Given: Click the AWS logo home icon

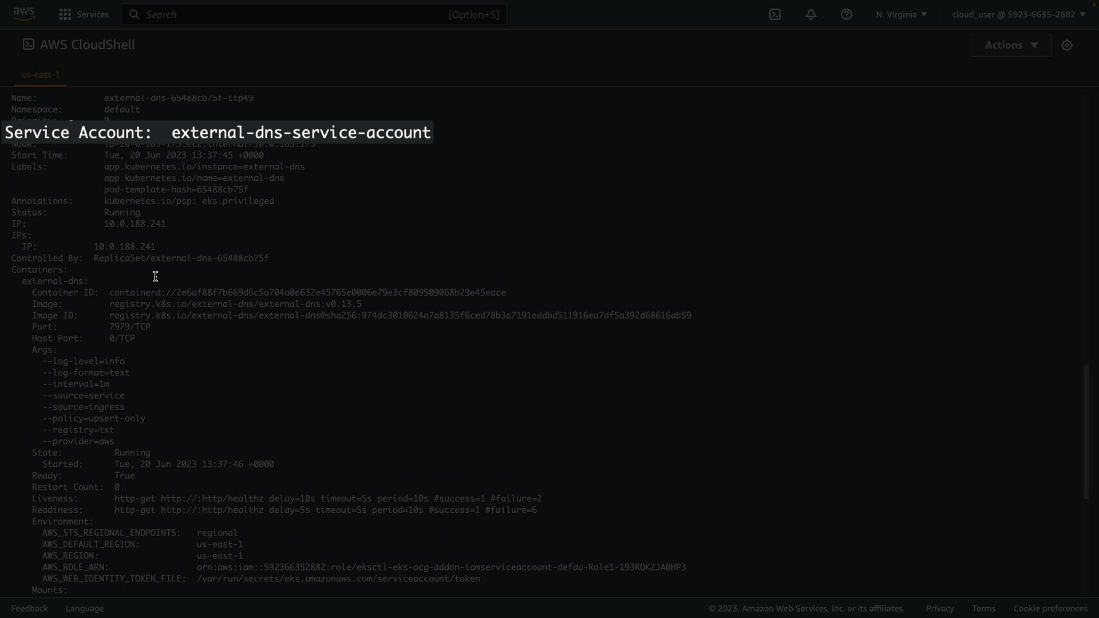Looking at the screenshot, I should click(x=24, y=14).
